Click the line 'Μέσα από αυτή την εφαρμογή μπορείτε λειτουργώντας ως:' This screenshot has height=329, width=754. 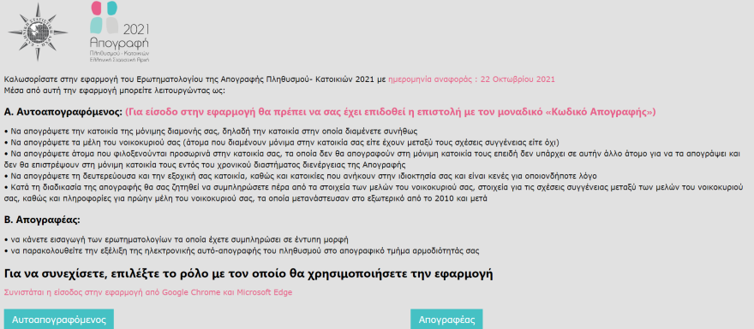point(114,90)
